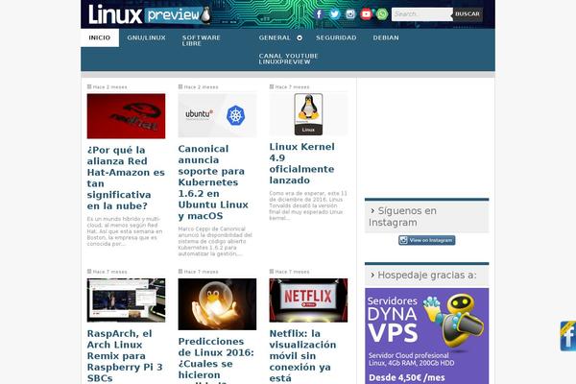Open Linux Kernel 4.9 headline
Screen dimensions: 576x384
point(302,163)
